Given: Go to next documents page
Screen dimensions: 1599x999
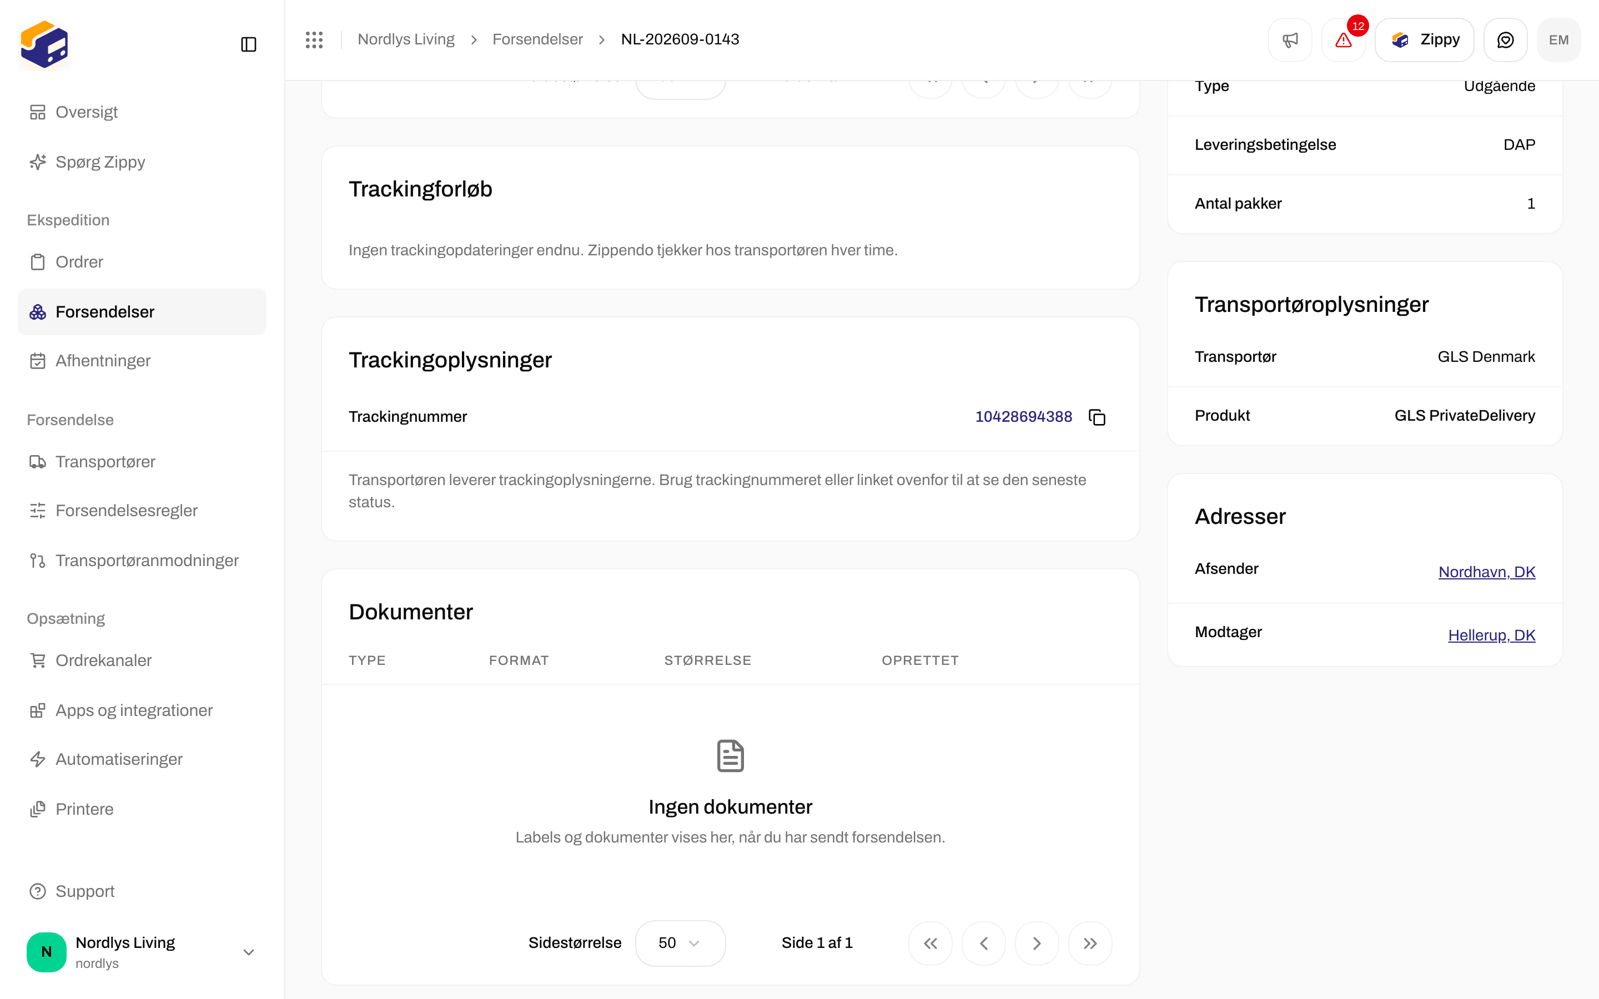Looking at the screenshot, I should [1037, 943].
